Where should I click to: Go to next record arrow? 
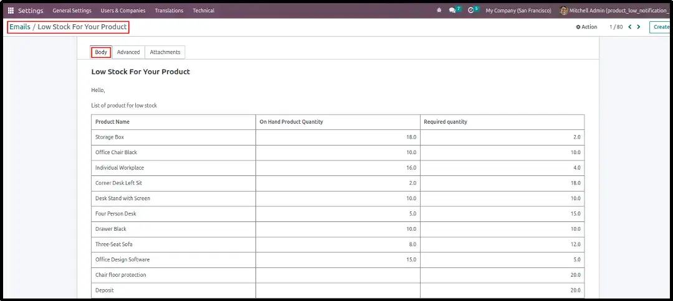coord(639,27)
